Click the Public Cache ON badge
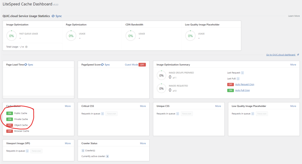The image size is (302, 164). tap(9, 113)
